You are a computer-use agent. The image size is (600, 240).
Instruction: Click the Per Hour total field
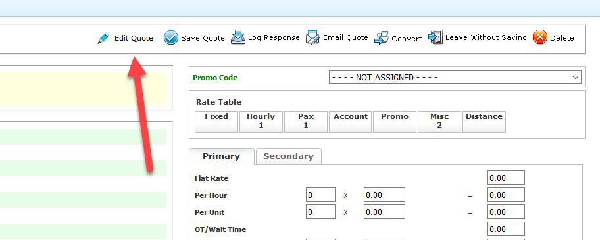(x=506, y=195)
